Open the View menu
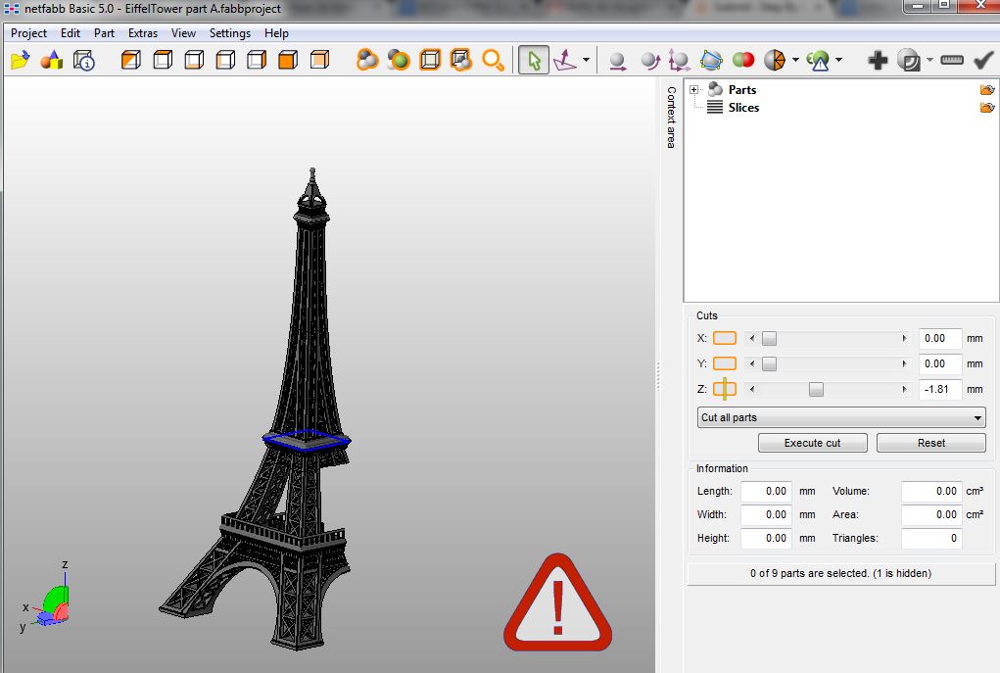 [183, 33]
